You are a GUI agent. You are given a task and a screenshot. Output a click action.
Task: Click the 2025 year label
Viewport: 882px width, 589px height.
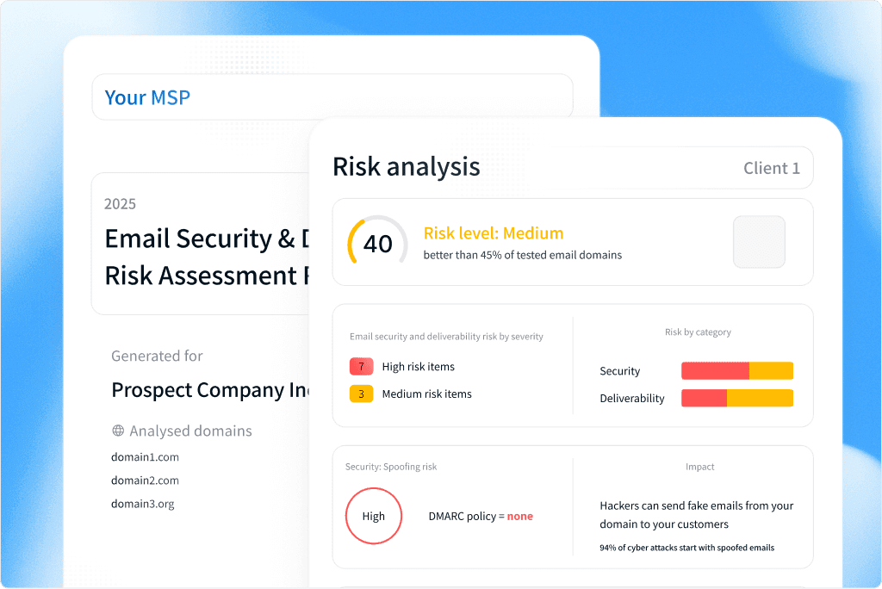coord(120,203)
